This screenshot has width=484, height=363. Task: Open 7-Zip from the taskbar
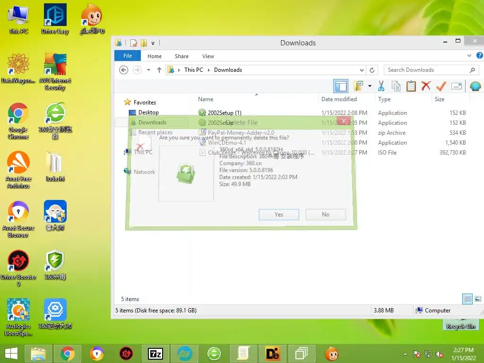[155, 354]
